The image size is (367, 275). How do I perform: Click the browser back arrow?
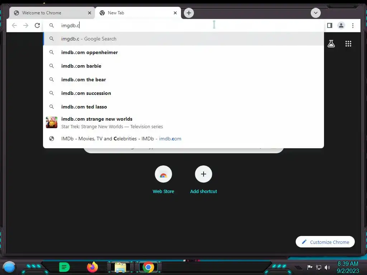[x=14, y=25]
